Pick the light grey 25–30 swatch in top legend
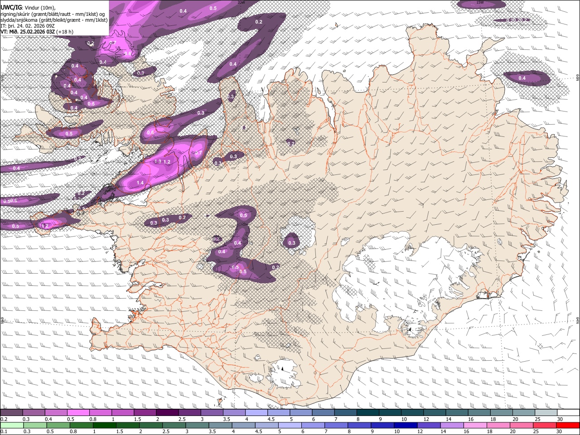Viewport: 580px width, 435px height. point(546,413)
